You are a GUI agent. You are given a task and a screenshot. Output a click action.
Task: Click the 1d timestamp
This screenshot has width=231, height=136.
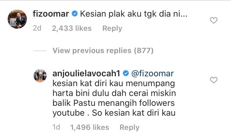pos(56,127)
